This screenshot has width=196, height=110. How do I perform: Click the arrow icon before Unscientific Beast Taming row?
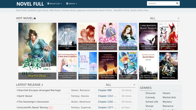click(17, 107)
